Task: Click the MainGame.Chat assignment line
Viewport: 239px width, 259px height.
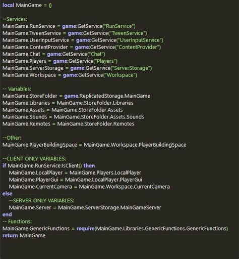Action: coord(54,54)
